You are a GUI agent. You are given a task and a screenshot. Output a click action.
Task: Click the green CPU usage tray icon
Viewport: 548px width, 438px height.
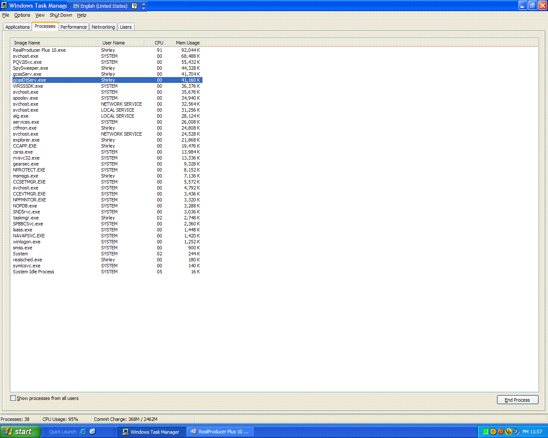485,432
